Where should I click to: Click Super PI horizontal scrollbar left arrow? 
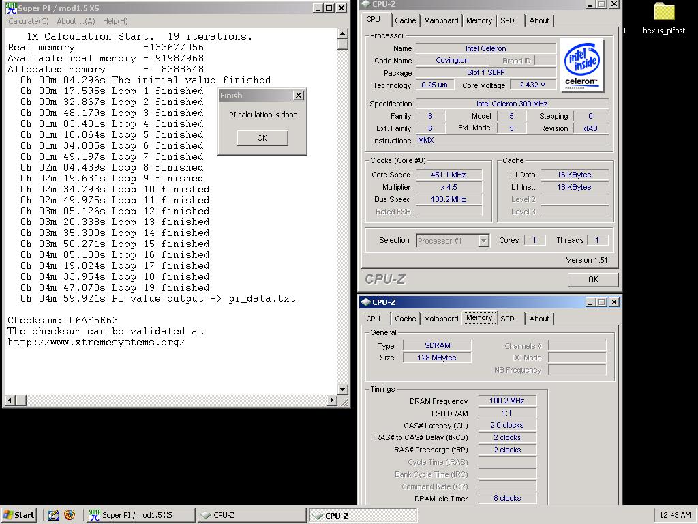coord(10,400)
